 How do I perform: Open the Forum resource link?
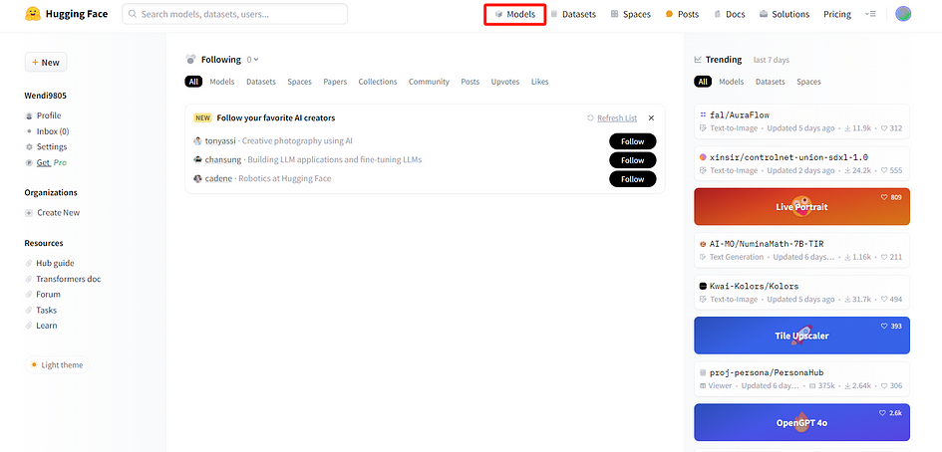click(43, 295)
